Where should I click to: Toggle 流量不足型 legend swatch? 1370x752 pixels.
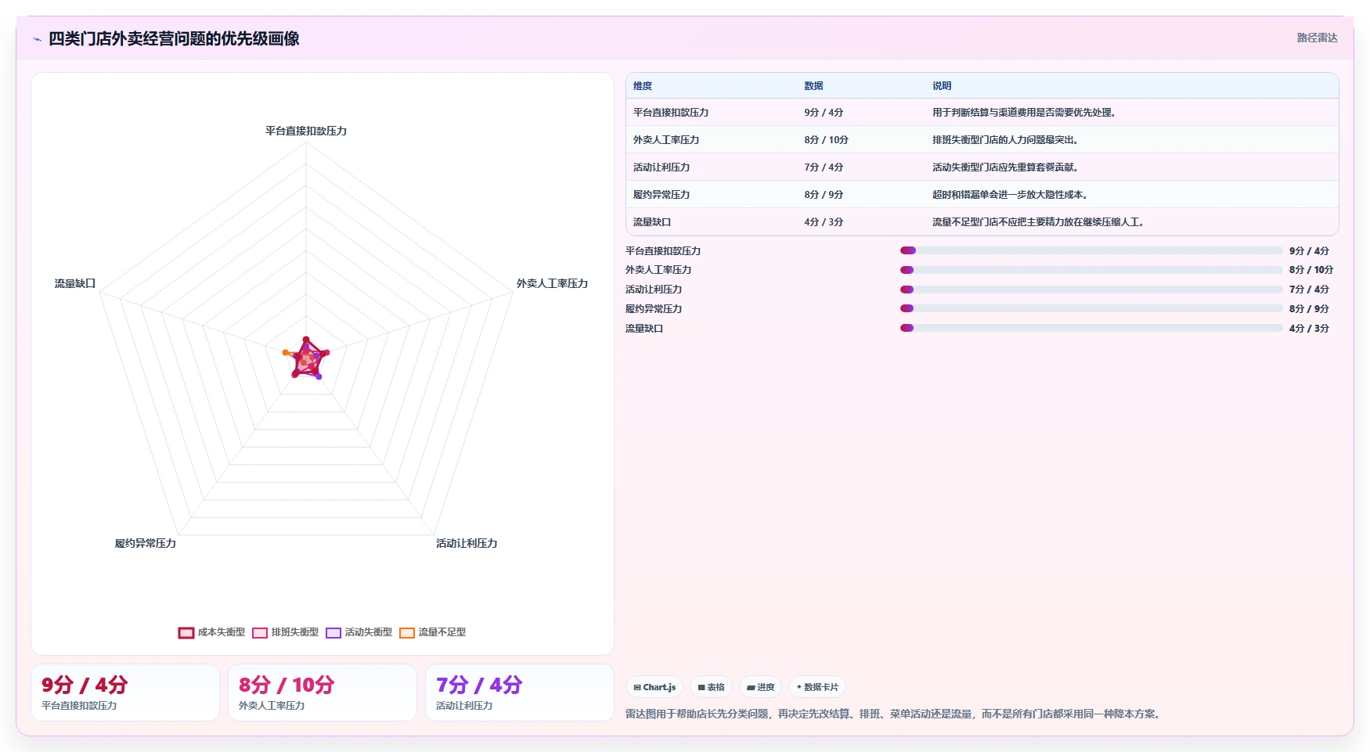[x=407, y=632]
